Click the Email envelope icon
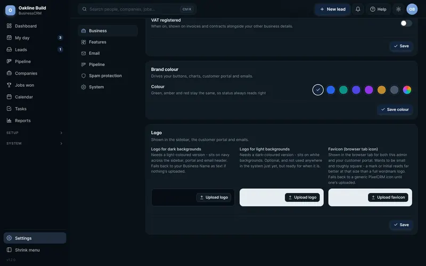426x266 pixels. (x=84, y=53)
